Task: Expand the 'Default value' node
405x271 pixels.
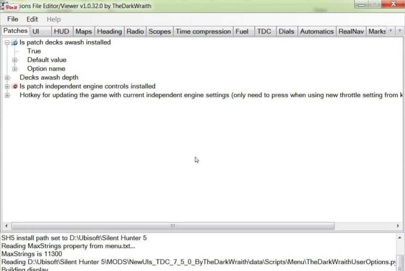Action: [x=15, y=60]
